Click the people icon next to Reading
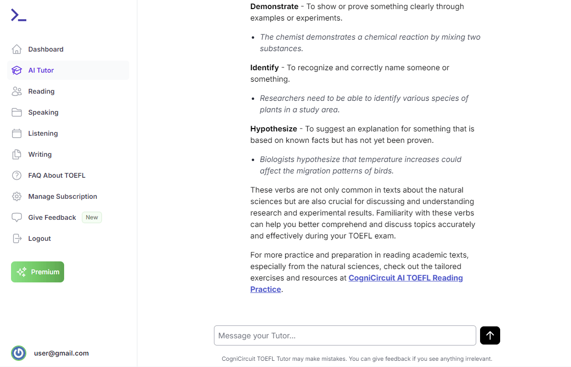Screen dimensions: 571x367 pos(17,91)
